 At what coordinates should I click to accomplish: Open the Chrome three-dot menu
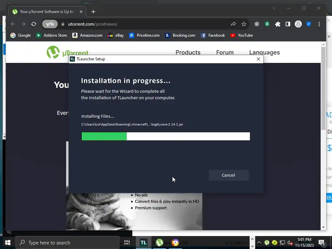point(319,24)
